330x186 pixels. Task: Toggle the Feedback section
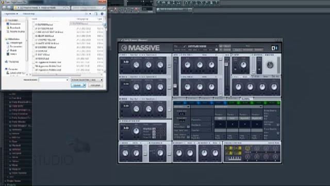[x=150, y=143]
